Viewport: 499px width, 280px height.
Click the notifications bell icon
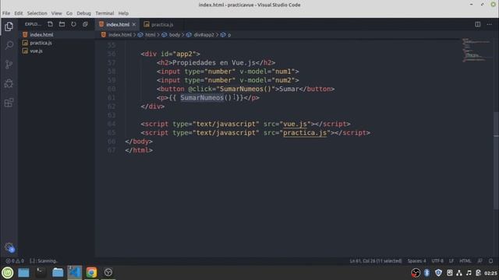(491, 261)
